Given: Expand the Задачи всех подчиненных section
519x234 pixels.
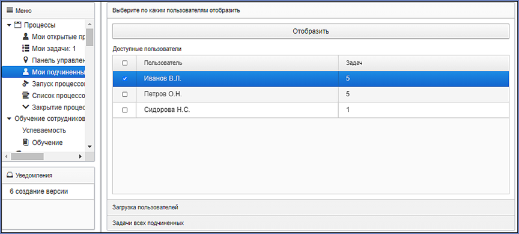Looking at the screenshot, I should pos(310,223).
